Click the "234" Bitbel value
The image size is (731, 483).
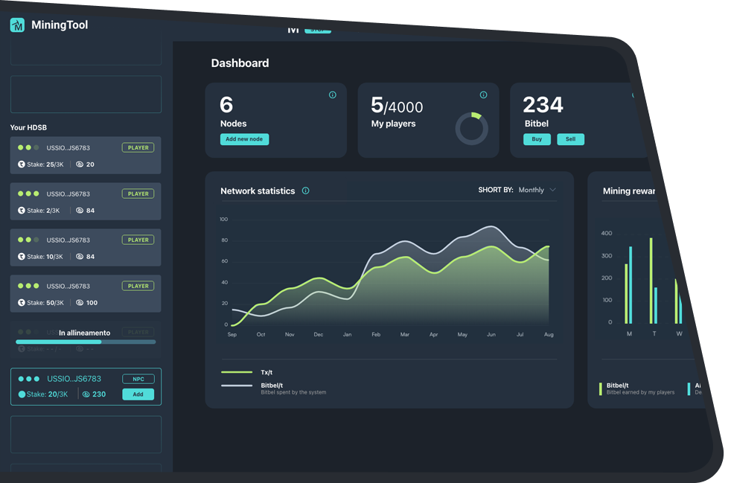click(x=543, y=105)
